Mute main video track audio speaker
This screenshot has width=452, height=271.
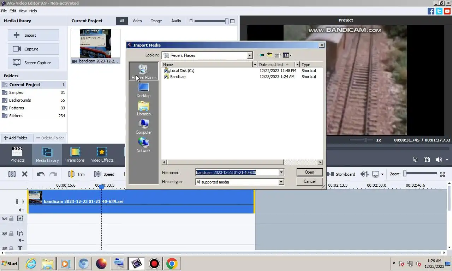21,210
